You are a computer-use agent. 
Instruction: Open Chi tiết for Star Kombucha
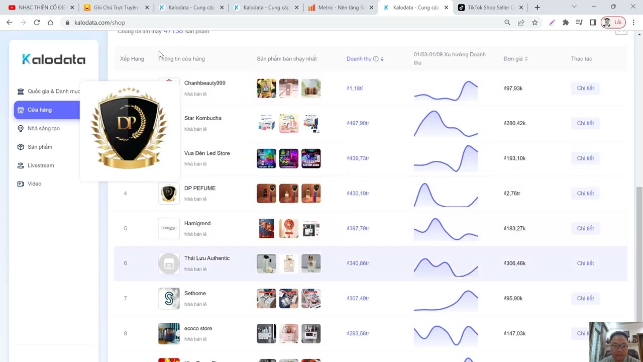(585, 123)
